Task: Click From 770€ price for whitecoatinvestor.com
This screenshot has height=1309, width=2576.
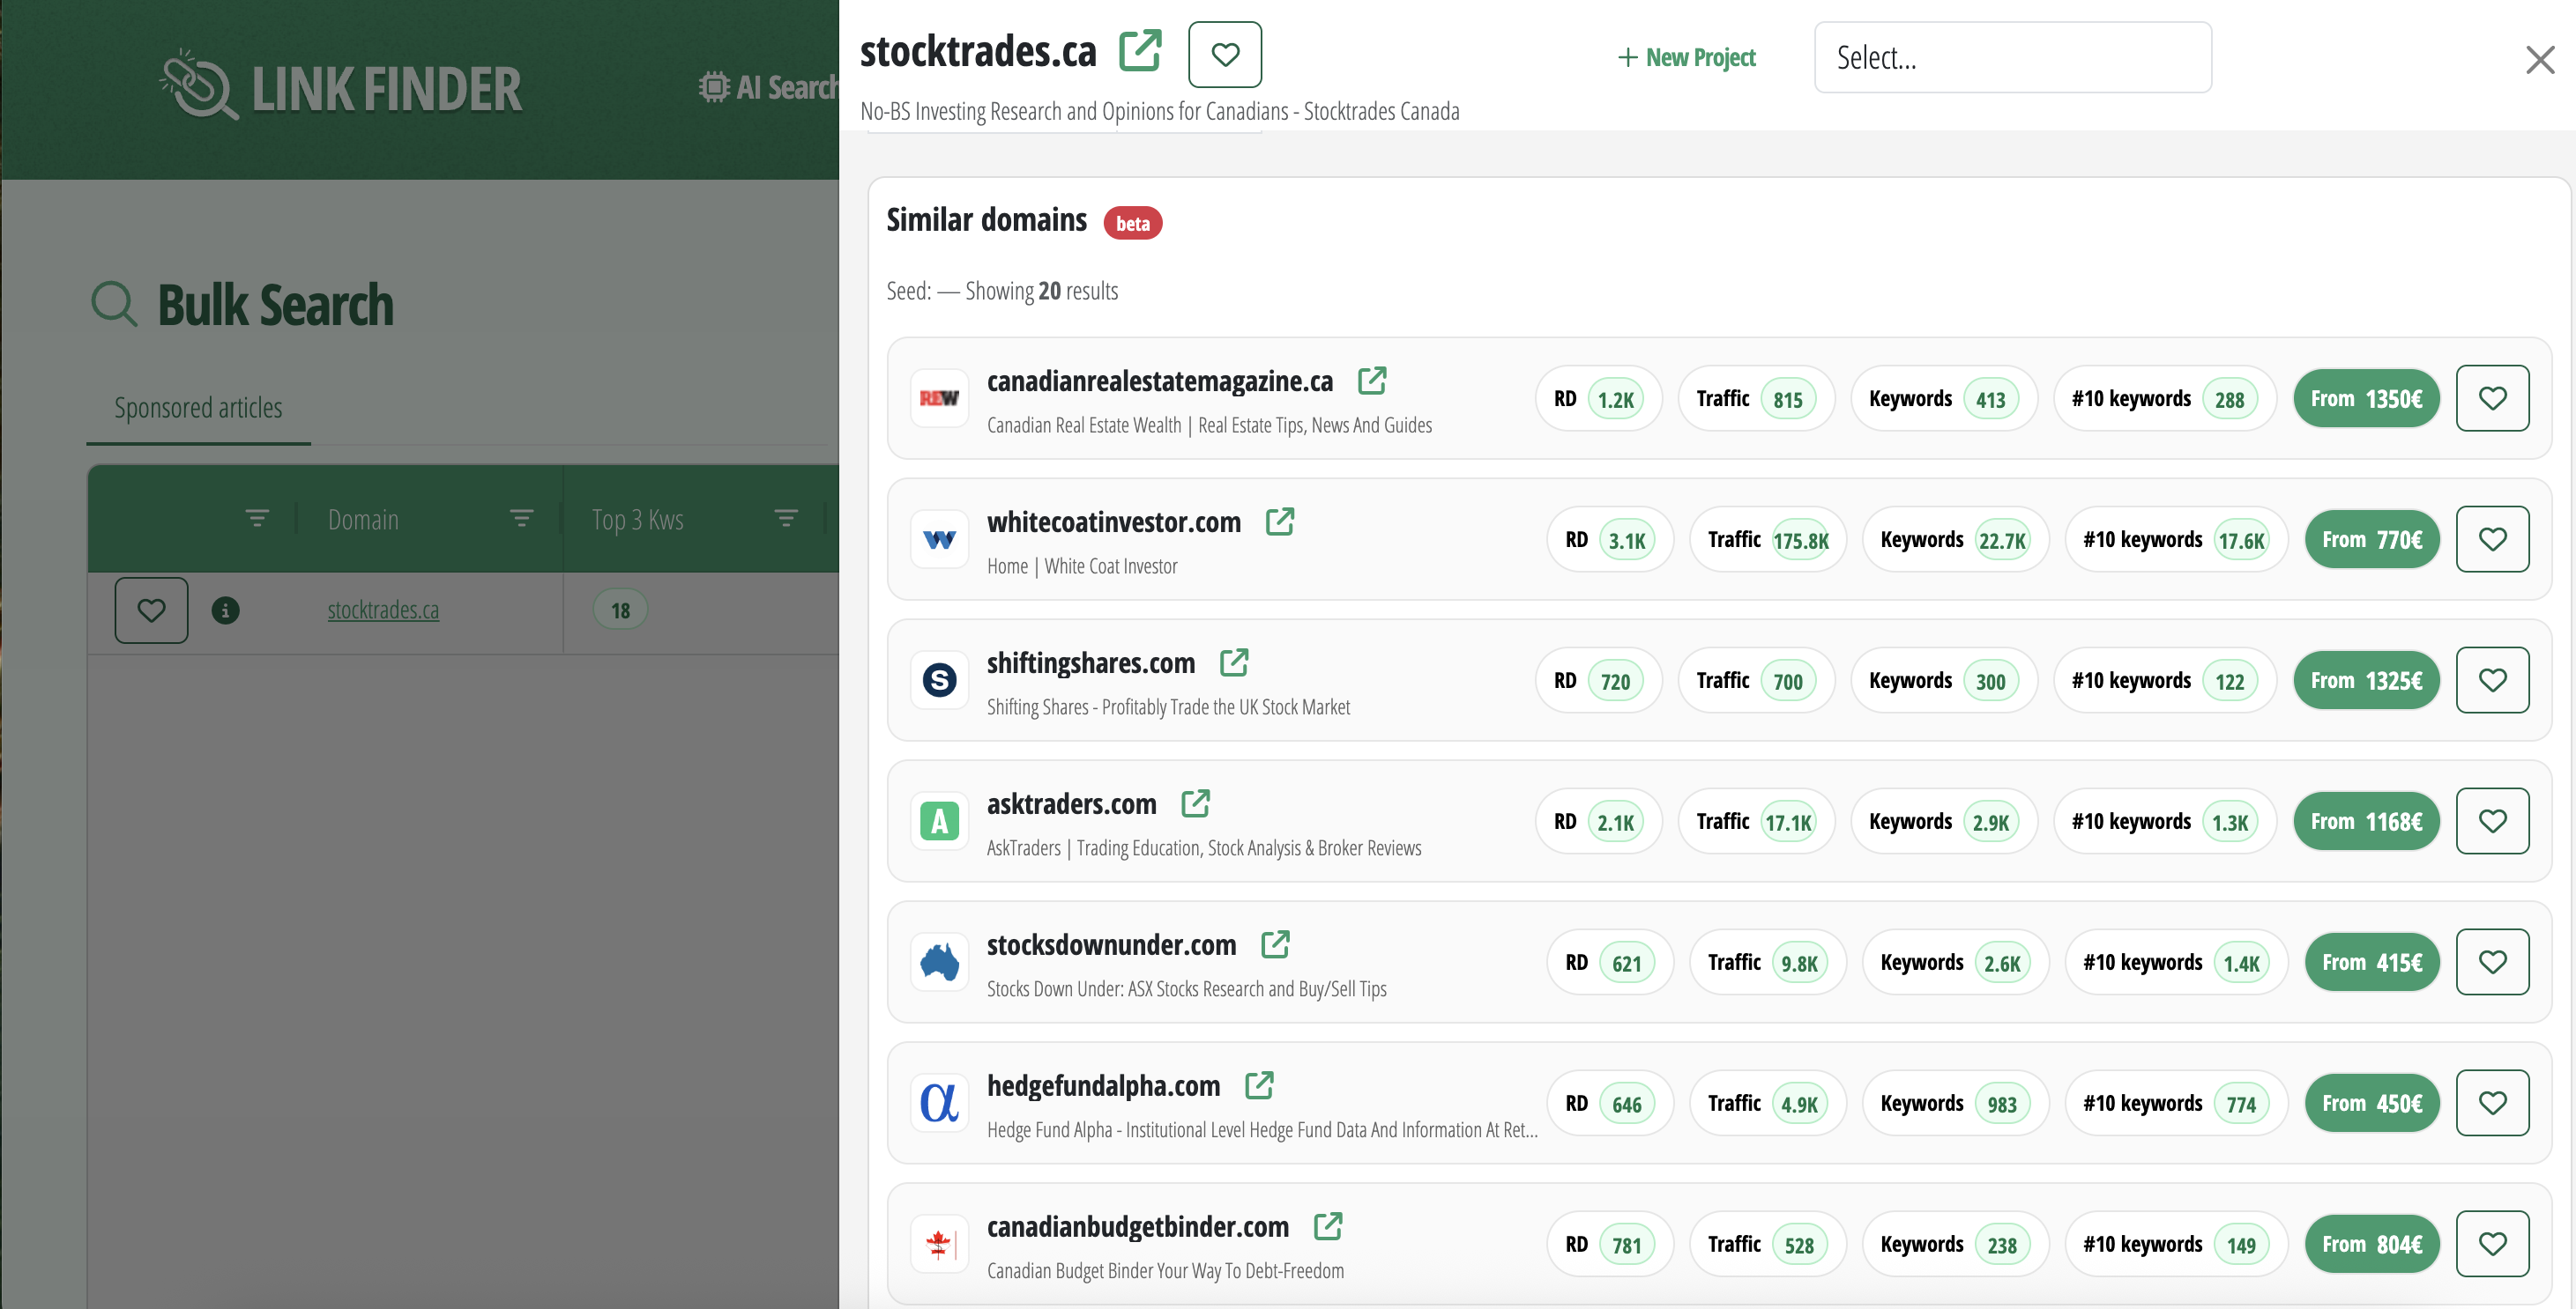Action: (2372, 540)
